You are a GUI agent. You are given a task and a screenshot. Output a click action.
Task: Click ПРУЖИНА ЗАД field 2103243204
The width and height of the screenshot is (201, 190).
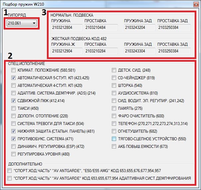click(139, 28)
